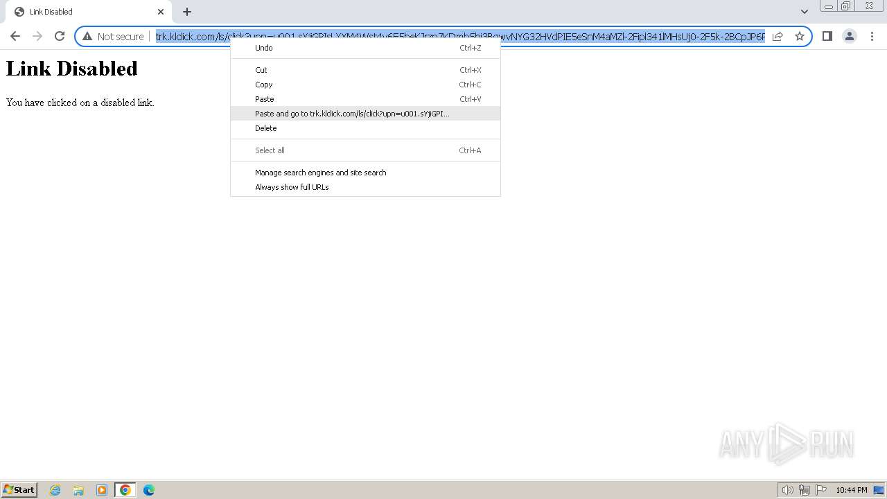Click the 10:44 PM system clock
The image size is (887, 499).
(x=851, y=490)
